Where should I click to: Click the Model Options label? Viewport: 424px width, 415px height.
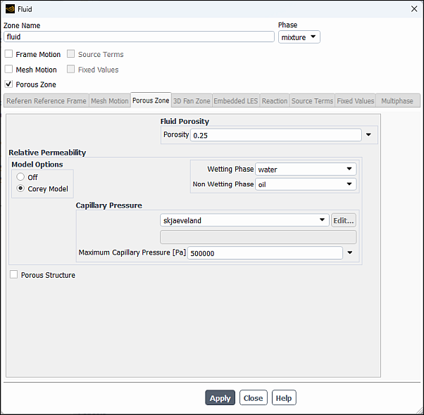point(37,165)
